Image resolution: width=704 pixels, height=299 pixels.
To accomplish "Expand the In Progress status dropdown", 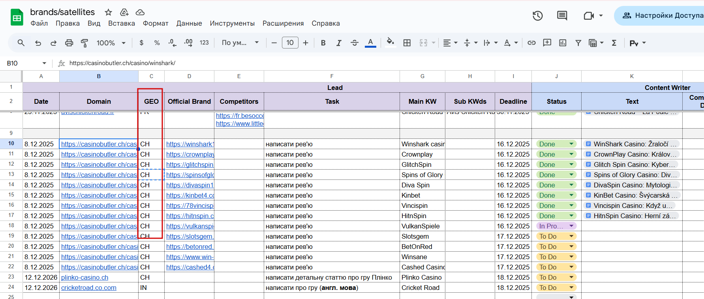I will click(571, 226).
